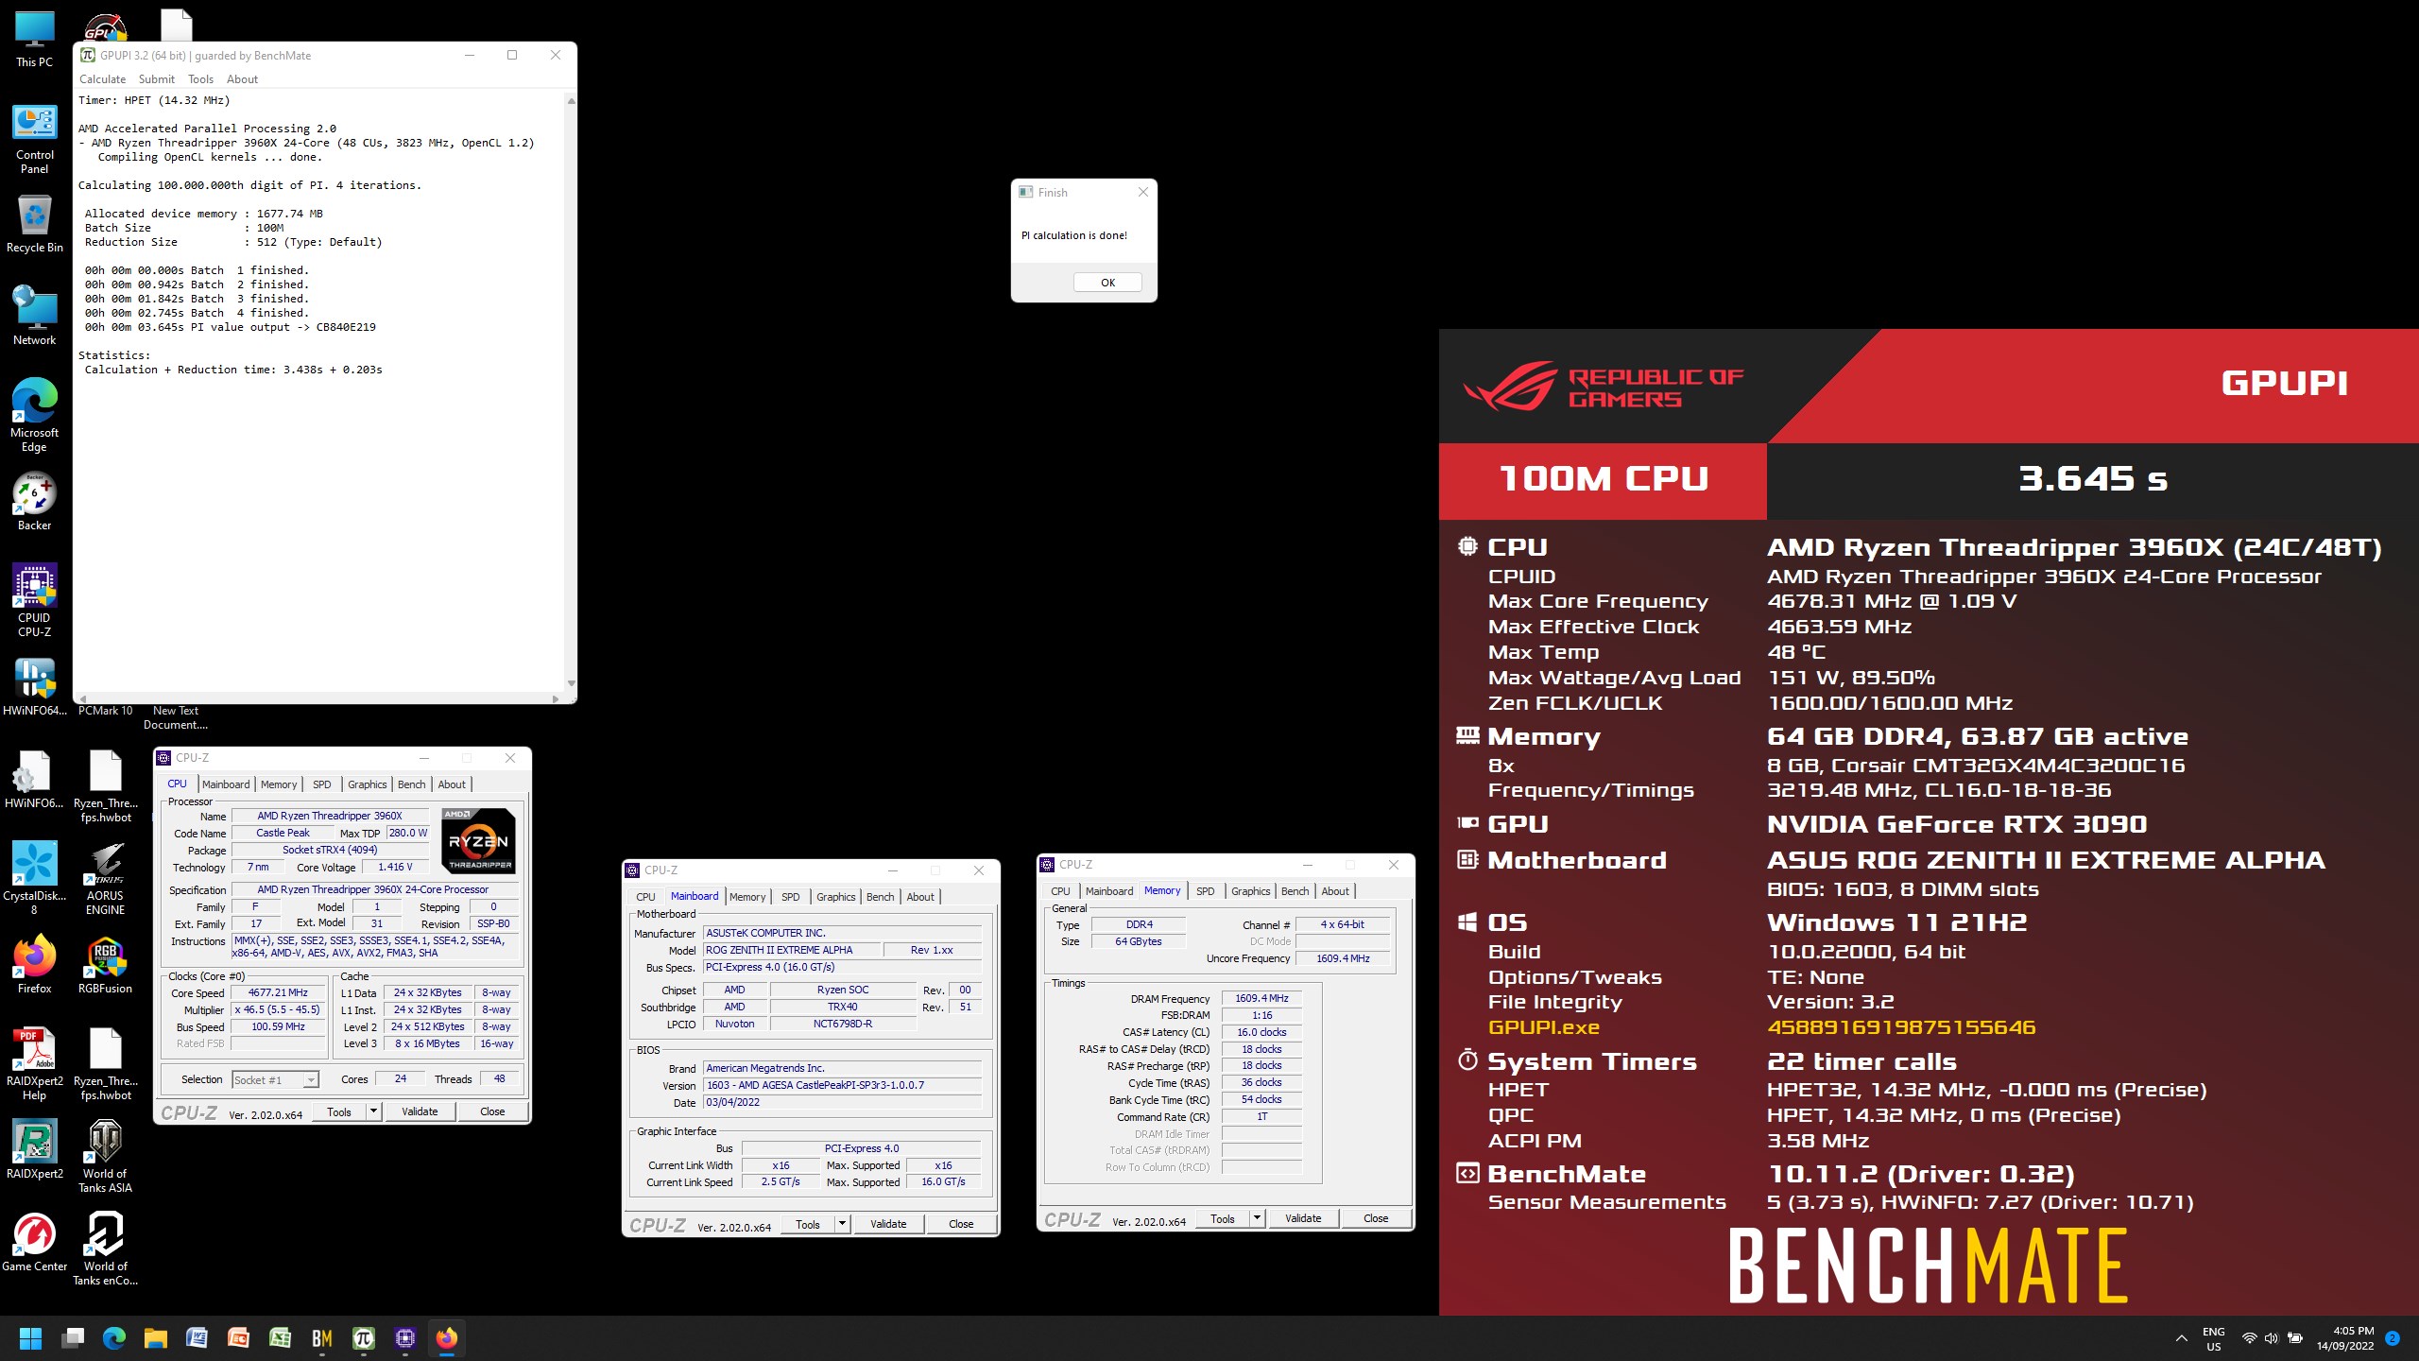Open the Submit menu in GPUPI

coord(157,79)
